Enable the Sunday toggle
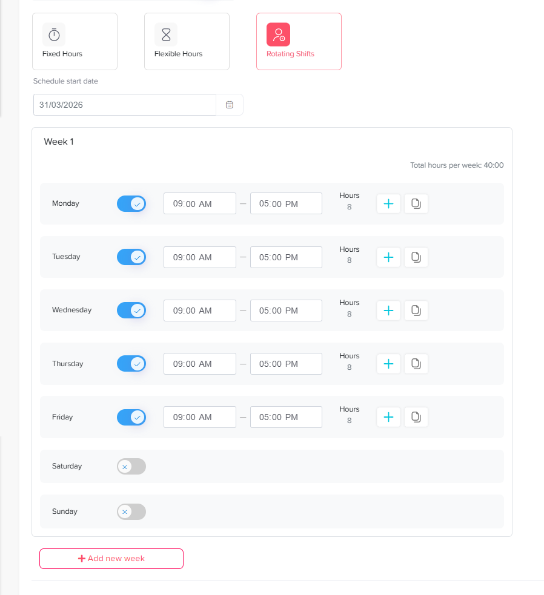 click(131, 511)
